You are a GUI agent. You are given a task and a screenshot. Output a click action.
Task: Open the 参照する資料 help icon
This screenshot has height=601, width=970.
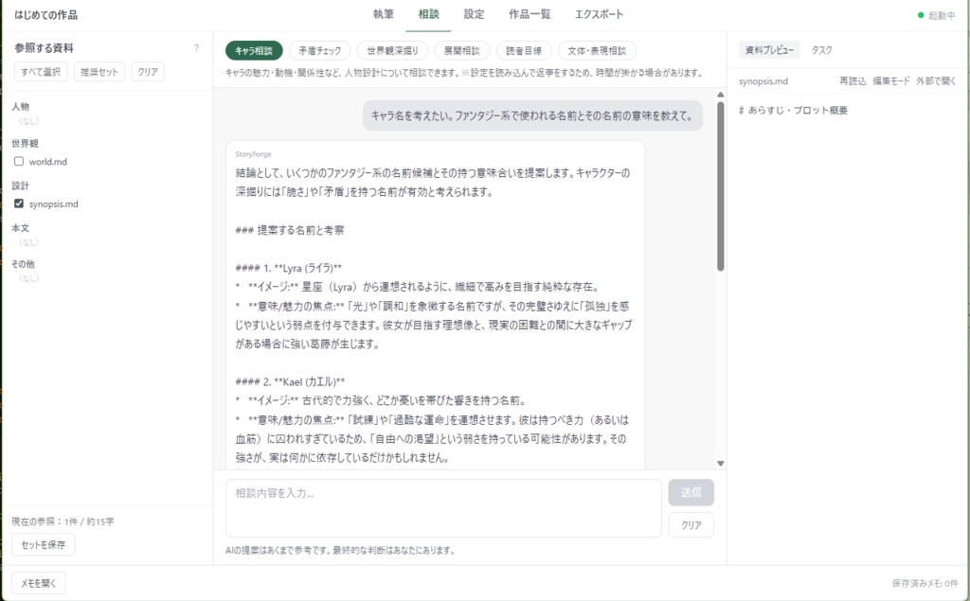coord(196,45)
